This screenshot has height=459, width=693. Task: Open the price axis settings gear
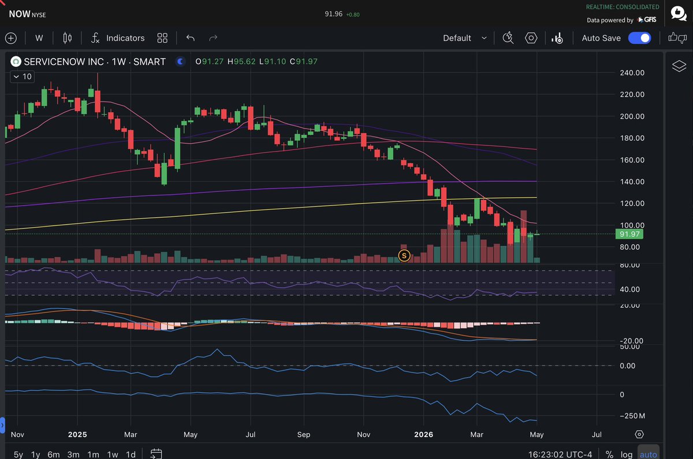tap(639, 434)
